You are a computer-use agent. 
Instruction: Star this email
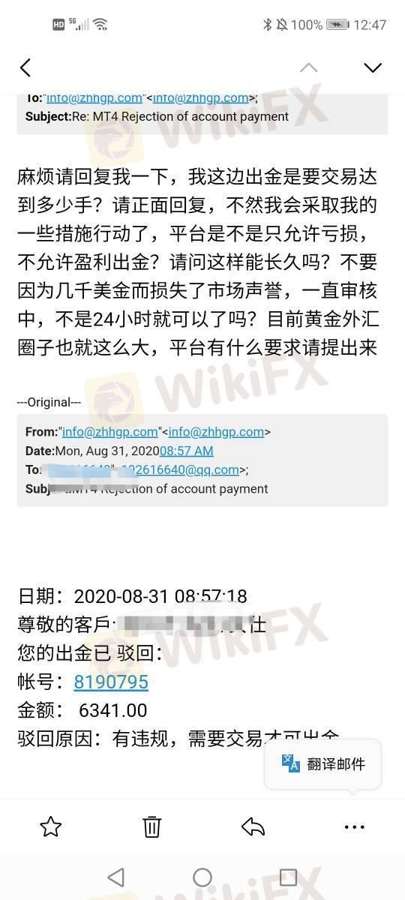click(x=50, y=826)
